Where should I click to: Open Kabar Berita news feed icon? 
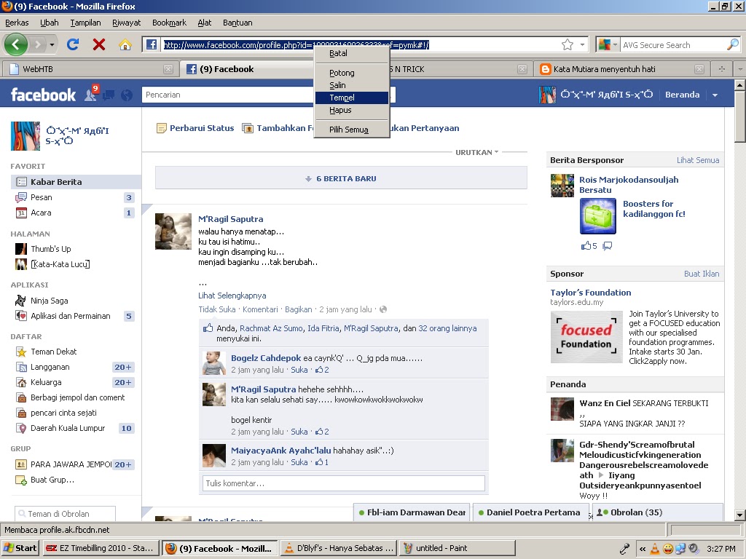pyautogui.click(x=21, y=181)
